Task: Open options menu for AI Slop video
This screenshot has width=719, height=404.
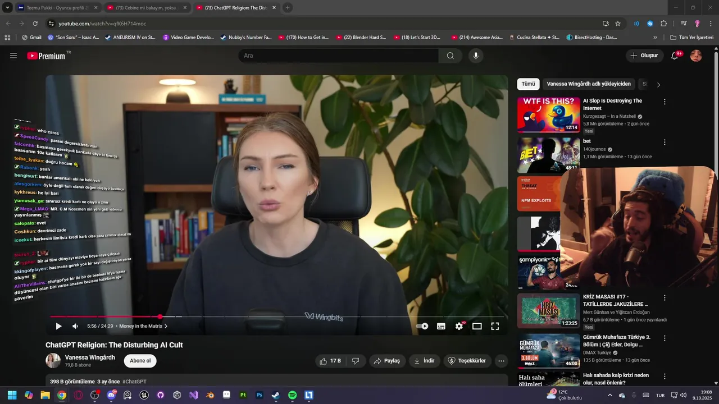Action: tap(665, 102)
